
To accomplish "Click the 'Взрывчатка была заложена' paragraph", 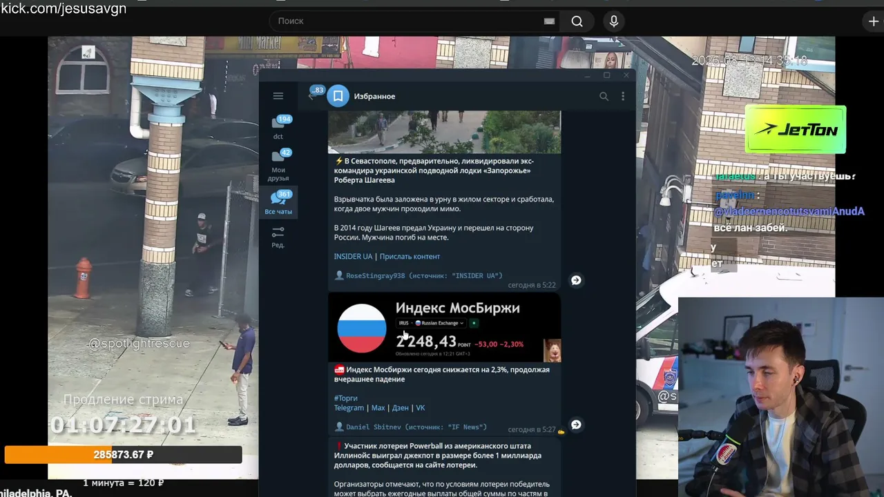I will (x=444, y=204).
